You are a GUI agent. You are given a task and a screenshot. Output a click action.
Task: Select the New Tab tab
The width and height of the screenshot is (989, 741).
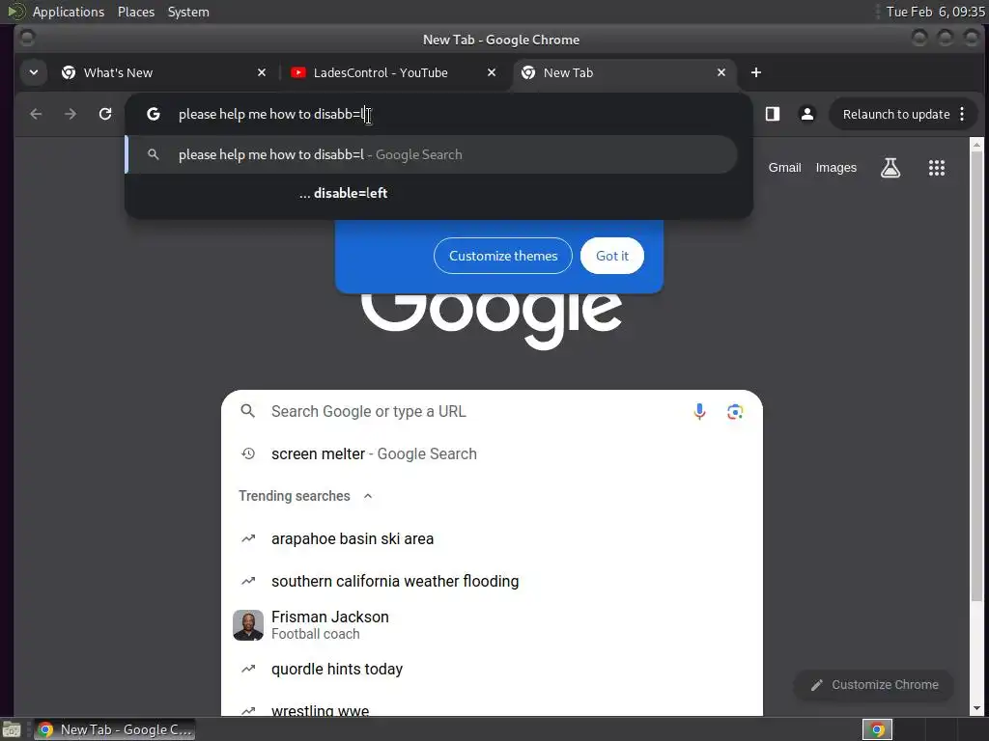coord(625,72)
